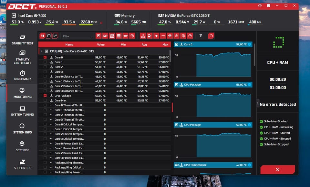Click the red X stop button

click(277, 170)
